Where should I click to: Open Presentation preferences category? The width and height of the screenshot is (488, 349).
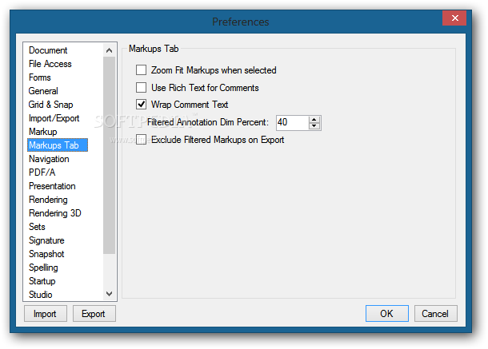[x=52, y=186]
